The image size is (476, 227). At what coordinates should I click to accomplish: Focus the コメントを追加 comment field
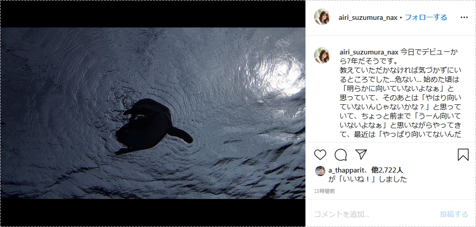click(375, 214)
